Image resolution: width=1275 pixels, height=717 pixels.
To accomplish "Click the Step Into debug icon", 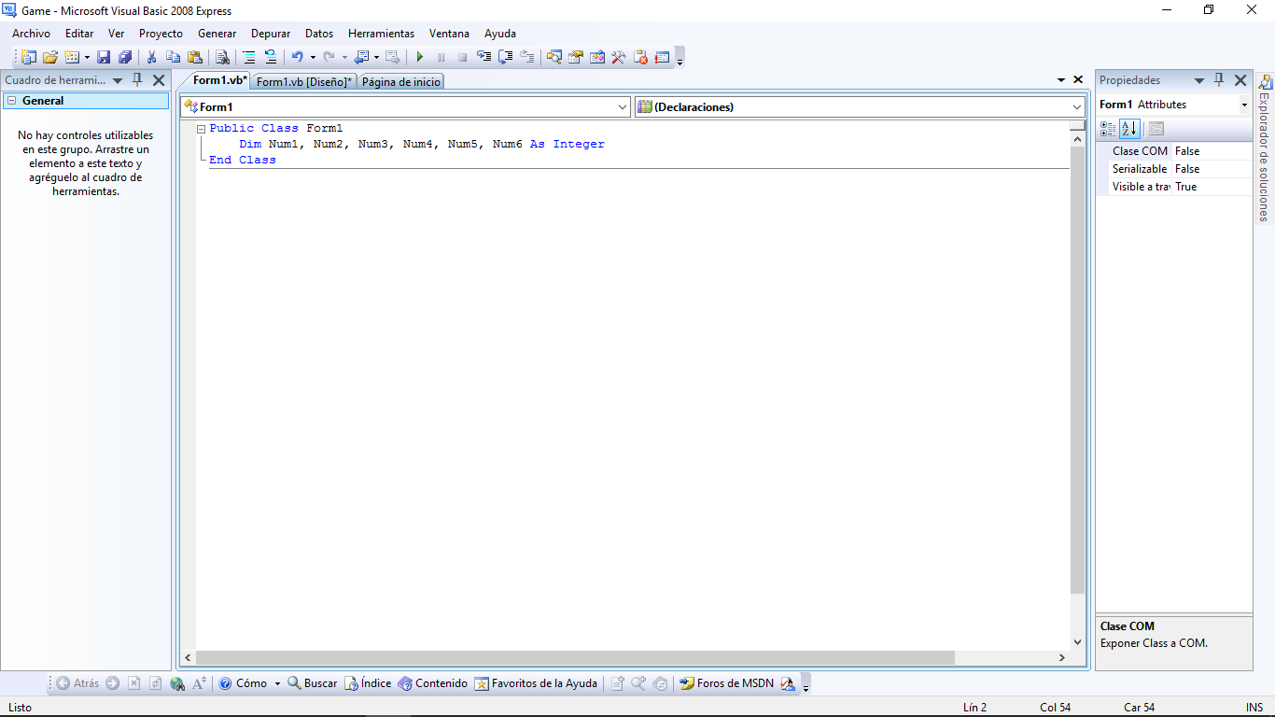I will click(483, 57).
